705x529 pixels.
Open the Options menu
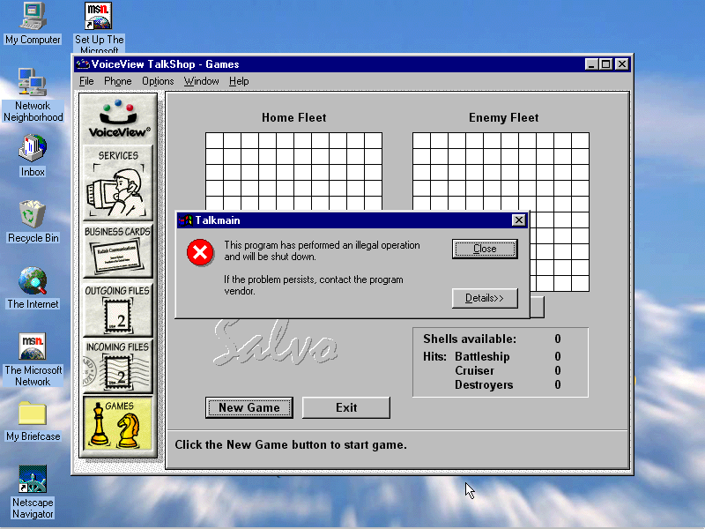pos(158,81)
